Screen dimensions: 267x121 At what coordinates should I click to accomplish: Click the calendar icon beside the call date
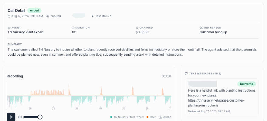9,16
